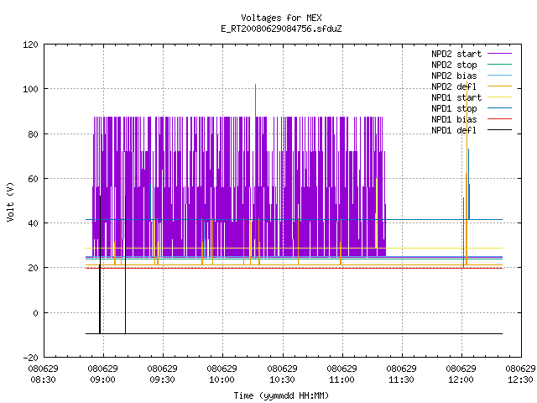
Task: Click the y-axis tick value -20
Action: pyautogui.click(x=30, y=358)
